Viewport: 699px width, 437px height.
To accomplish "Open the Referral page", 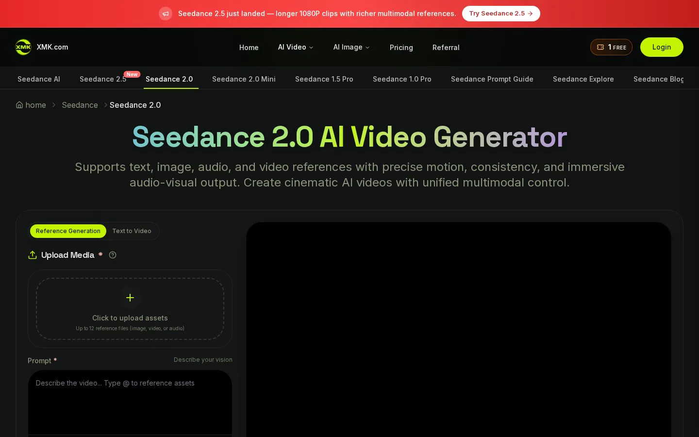I will [446, 47].
